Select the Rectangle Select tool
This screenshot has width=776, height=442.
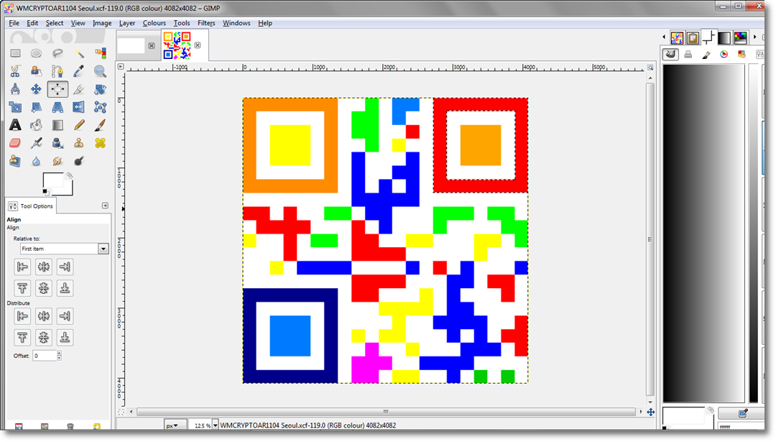pos(15,53)
